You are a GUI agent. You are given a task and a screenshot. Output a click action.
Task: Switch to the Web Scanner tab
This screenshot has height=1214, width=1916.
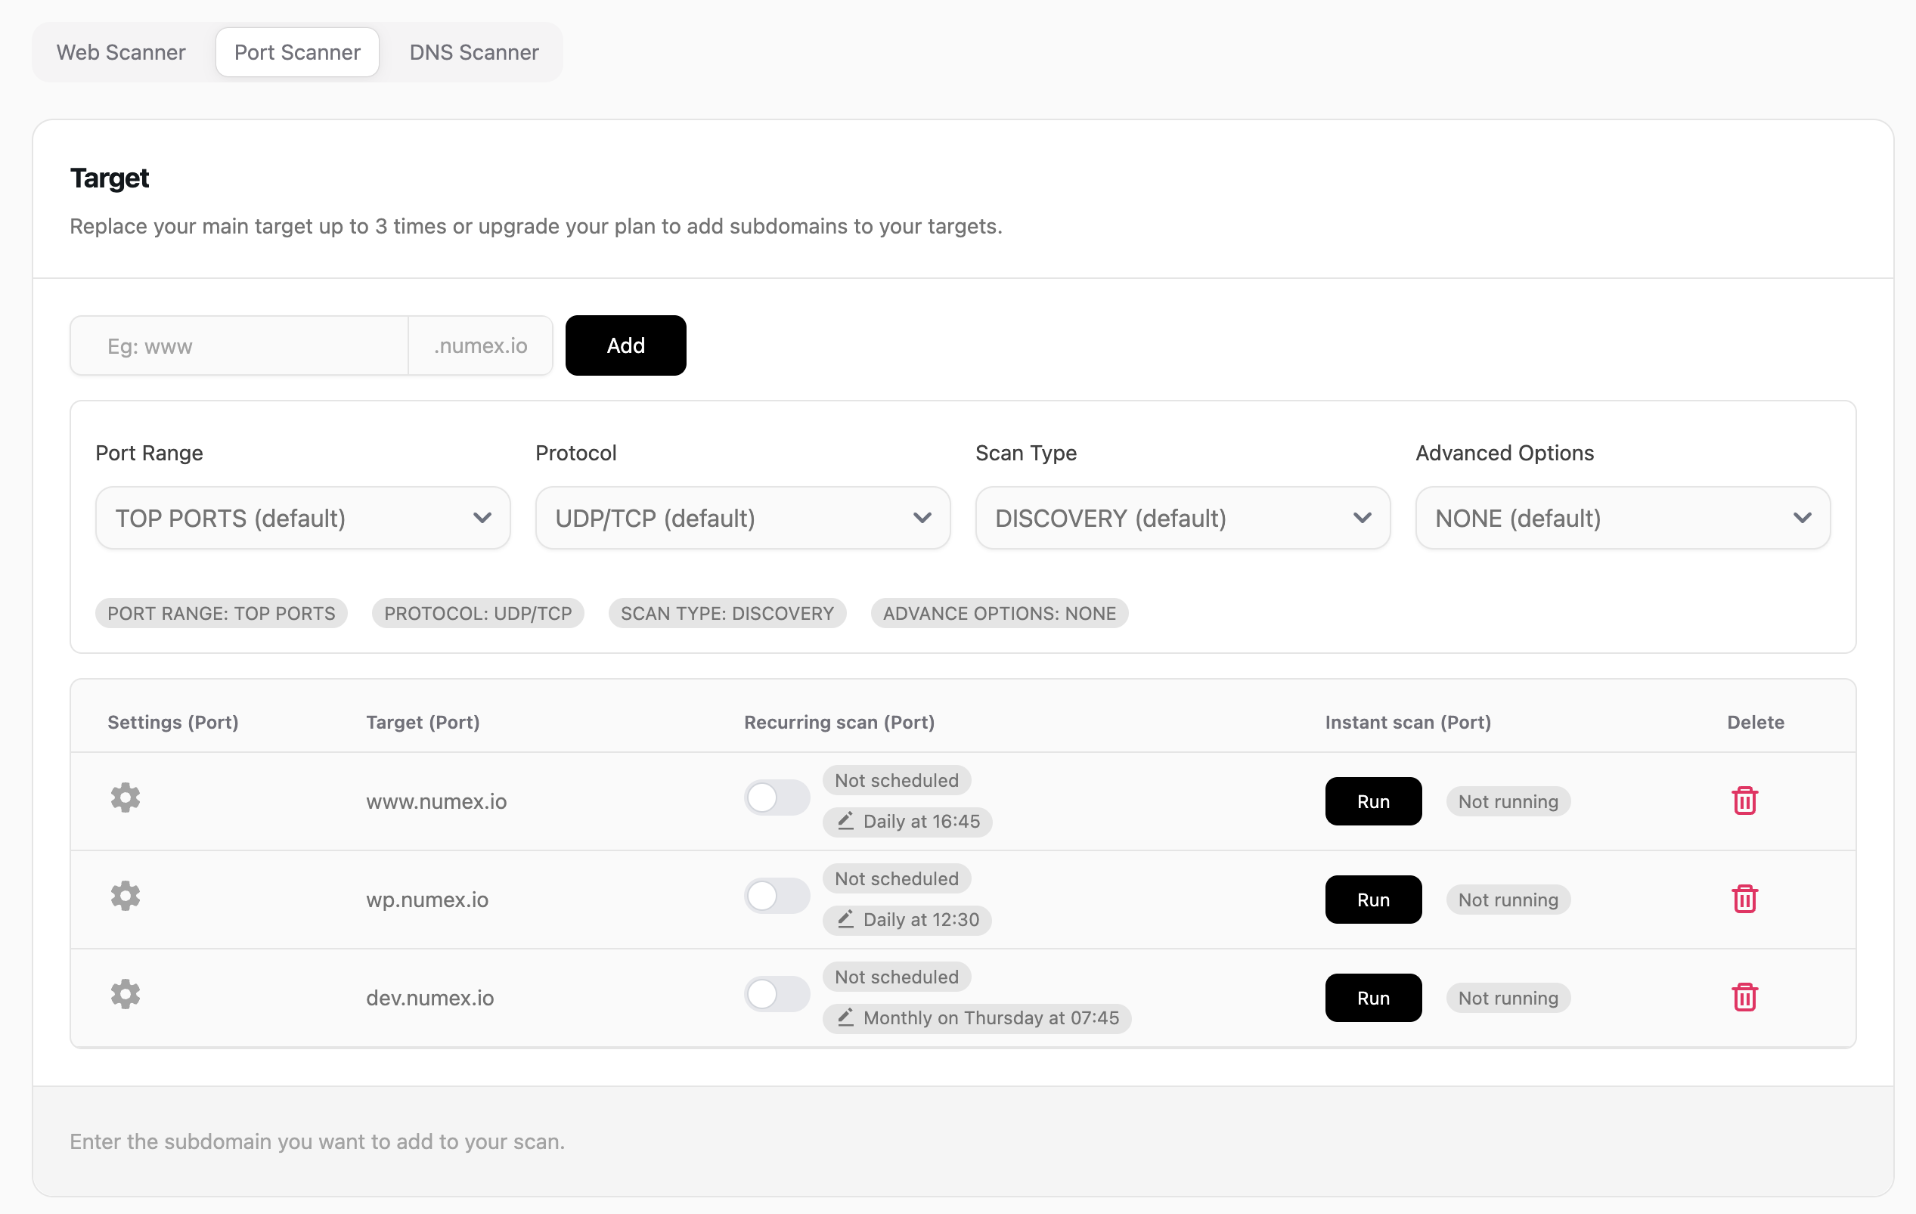pyautogui.click(x=121, y=52)
